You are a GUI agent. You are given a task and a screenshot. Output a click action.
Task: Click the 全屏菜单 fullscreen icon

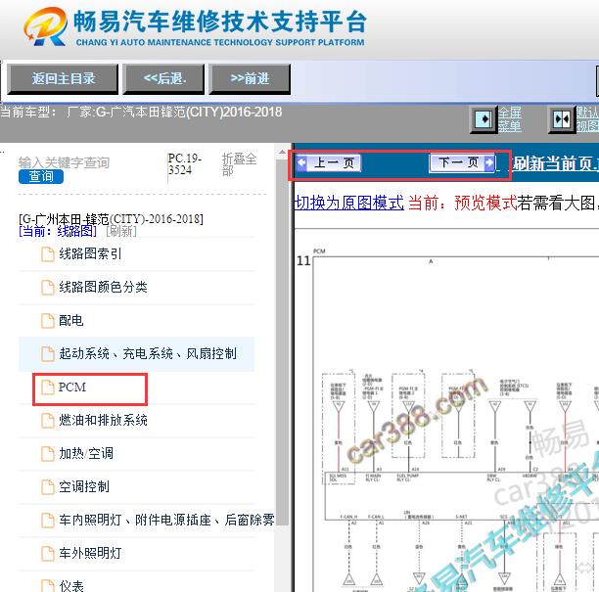click(484, 119)
